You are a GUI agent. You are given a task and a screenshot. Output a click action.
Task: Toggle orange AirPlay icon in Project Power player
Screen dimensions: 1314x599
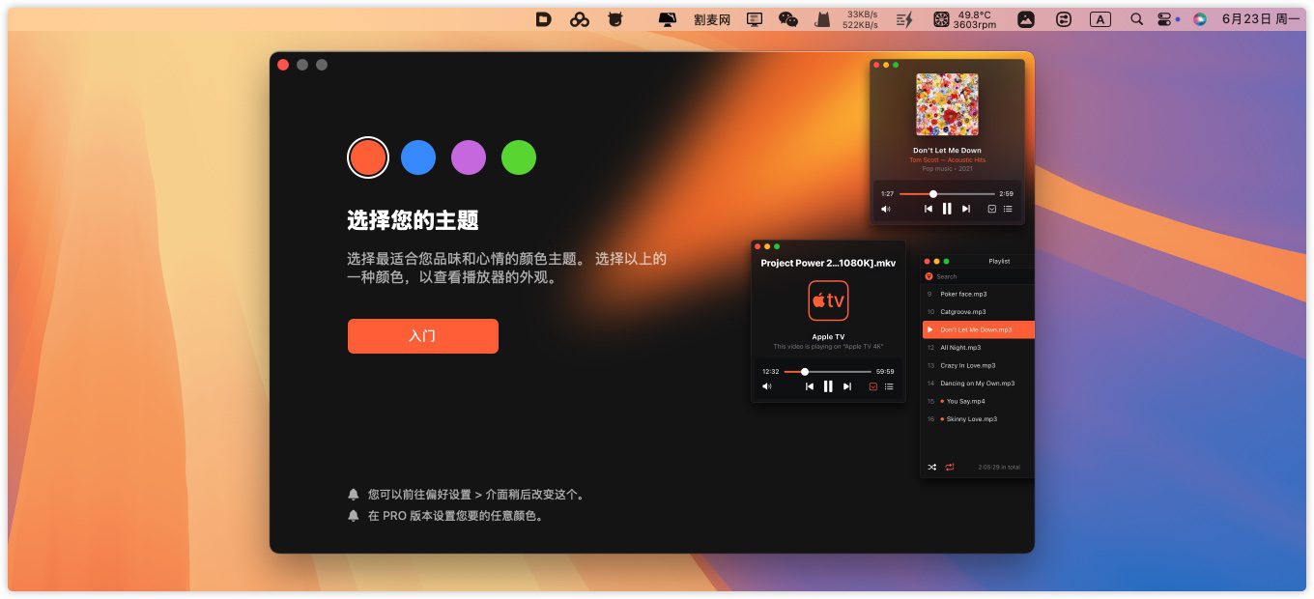873,386
